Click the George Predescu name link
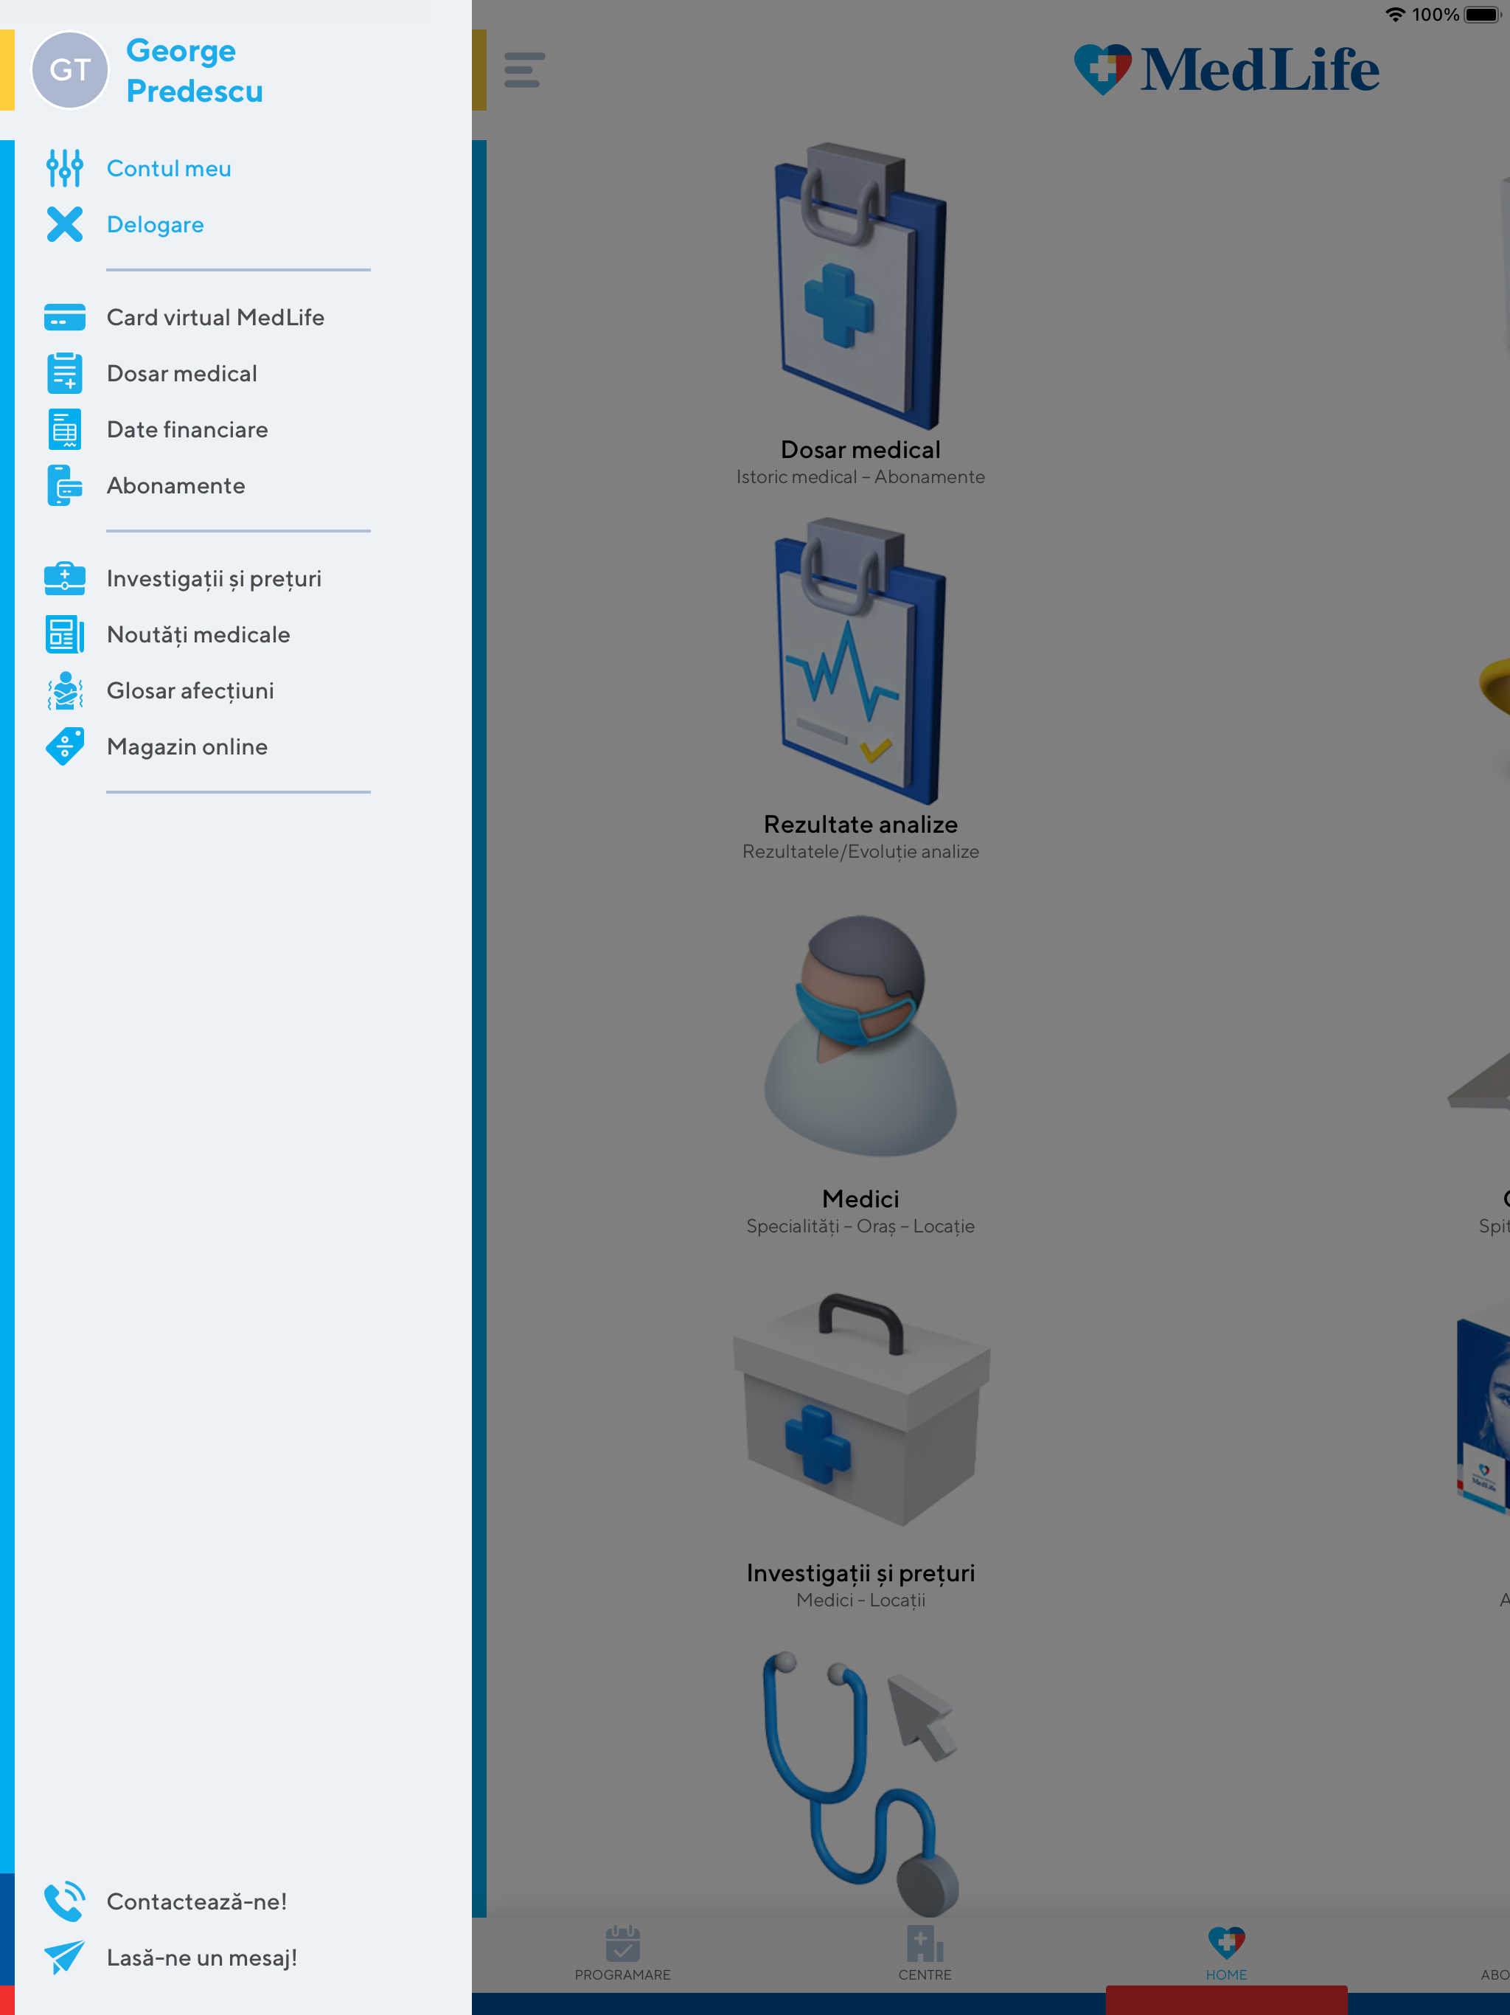Image resolution: width=1510 pixels, height=2015 pixels. click(194, 71)
